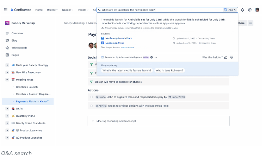
Task: Open the People dropdown menu
Action: tap(83, 10)
